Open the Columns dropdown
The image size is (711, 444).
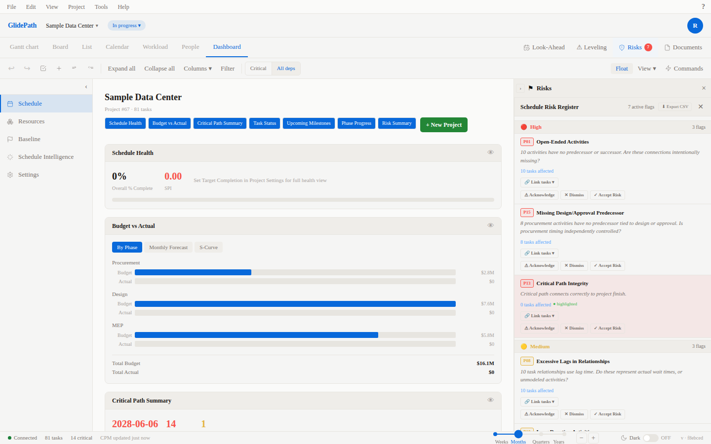pos(197,69)
